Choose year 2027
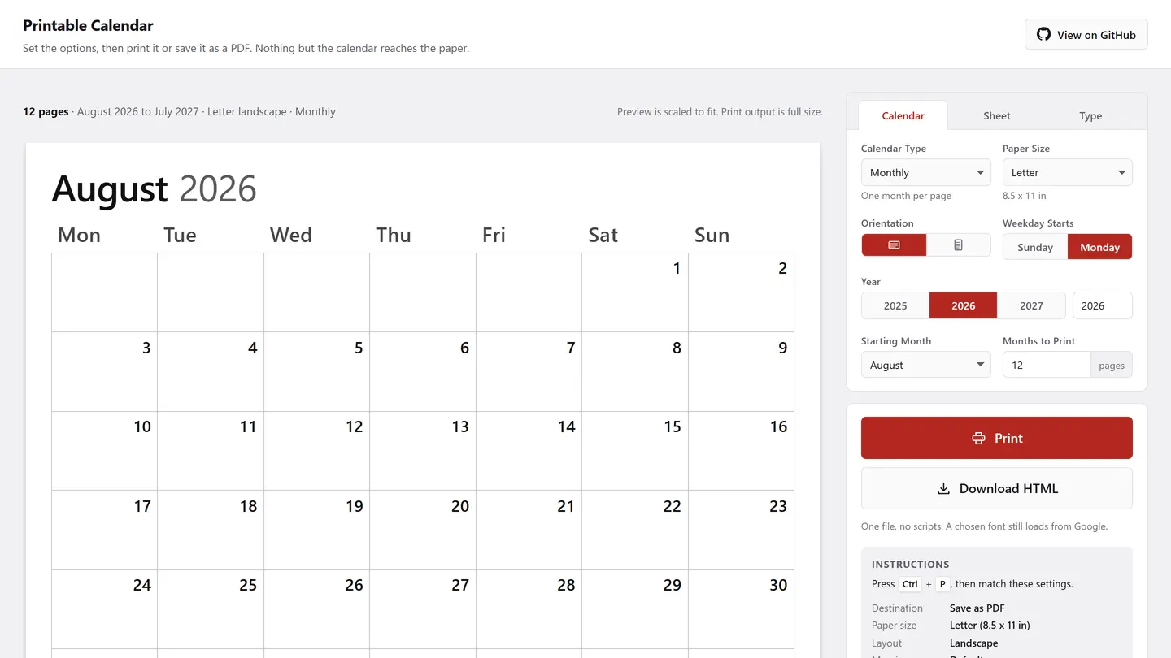 click(1031, 305)
